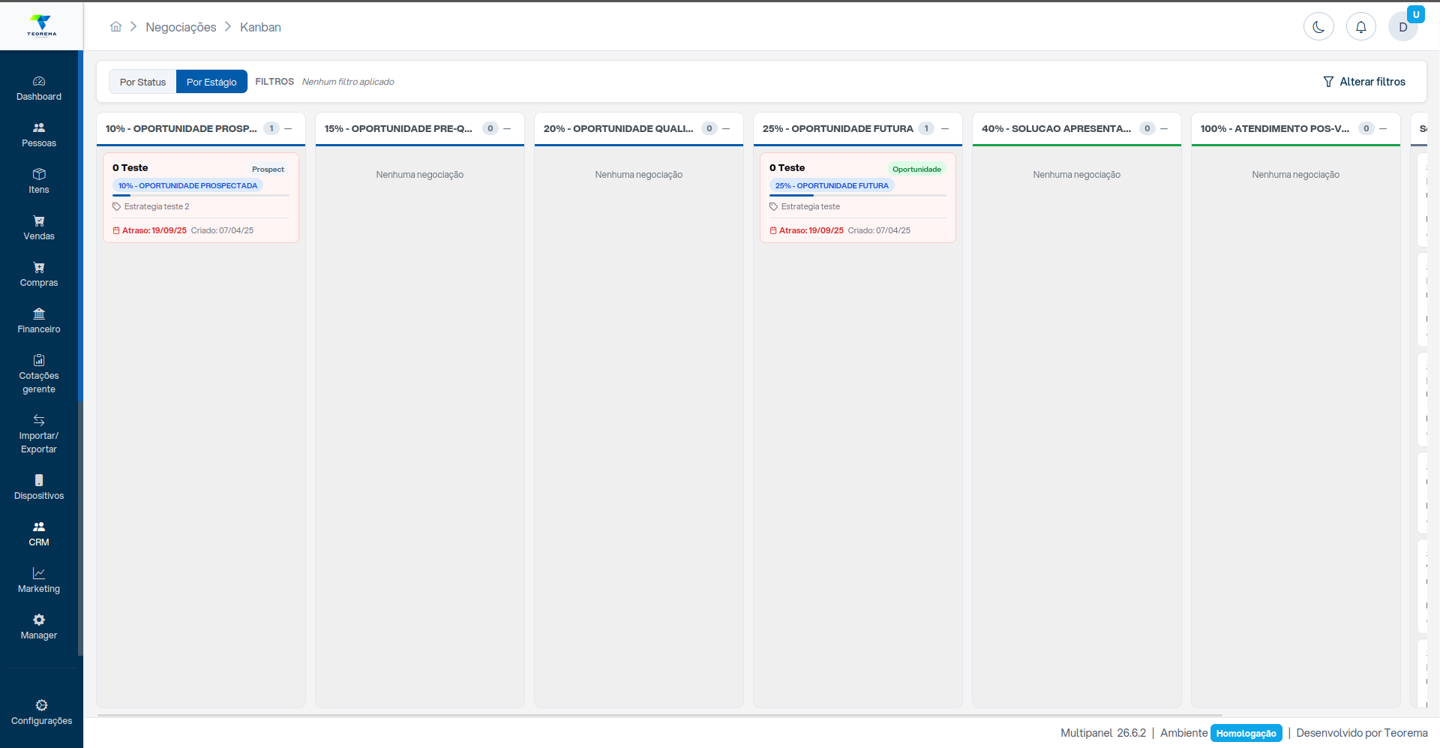Open Itens in the sidebar
The image size is (1440, 748).
point(39,182)
